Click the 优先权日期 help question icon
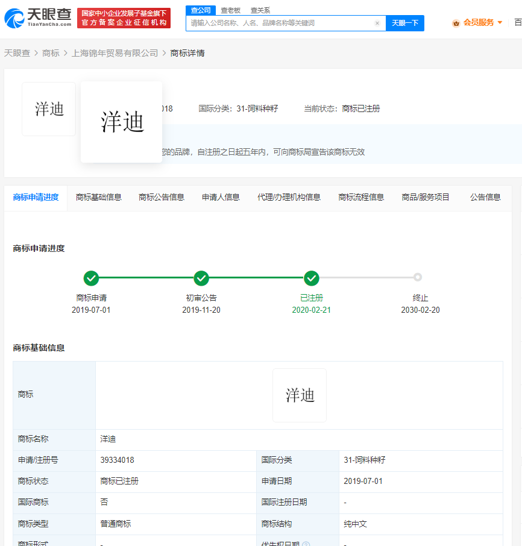The image size is (522, 546). pyautogui.click(x=306, y=544)
